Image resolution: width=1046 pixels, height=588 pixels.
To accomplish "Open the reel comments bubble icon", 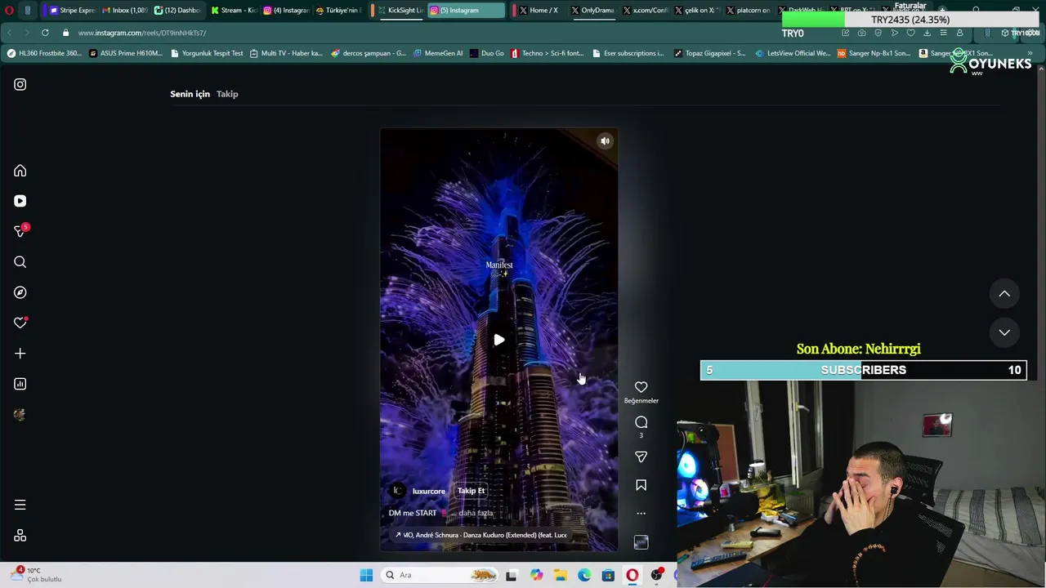I will (641, 422).
